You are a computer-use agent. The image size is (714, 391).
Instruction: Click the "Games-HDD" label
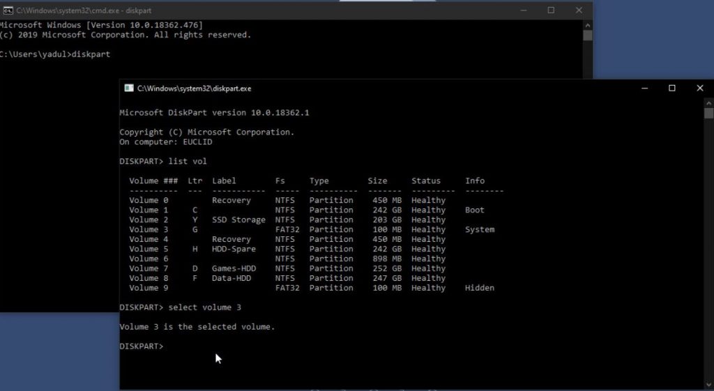tap(234, 268)
